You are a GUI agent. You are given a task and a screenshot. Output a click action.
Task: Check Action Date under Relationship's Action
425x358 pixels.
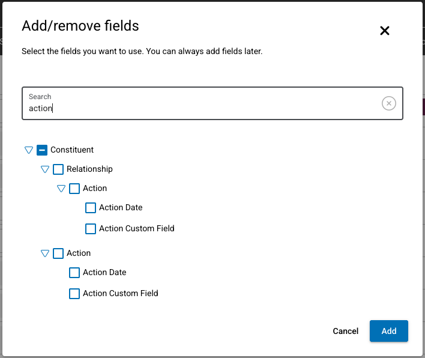[91, 208]
